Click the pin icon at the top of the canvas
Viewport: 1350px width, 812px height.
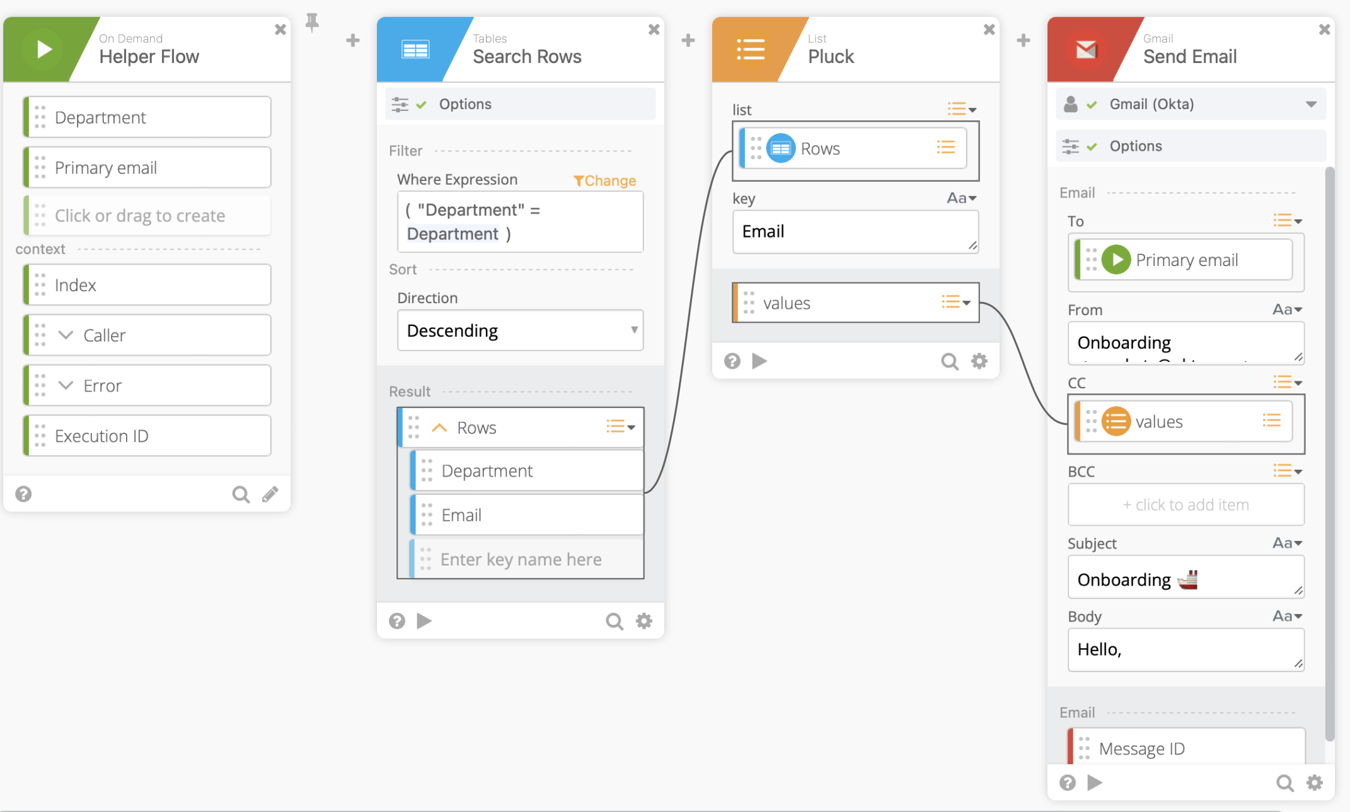pyautogui.click(x=313, y=22)
